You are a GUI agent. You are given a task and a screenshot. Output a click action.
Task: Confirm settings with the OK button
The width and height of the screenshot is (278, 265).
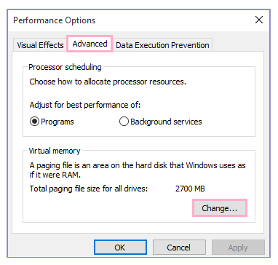tap(120, 248)
